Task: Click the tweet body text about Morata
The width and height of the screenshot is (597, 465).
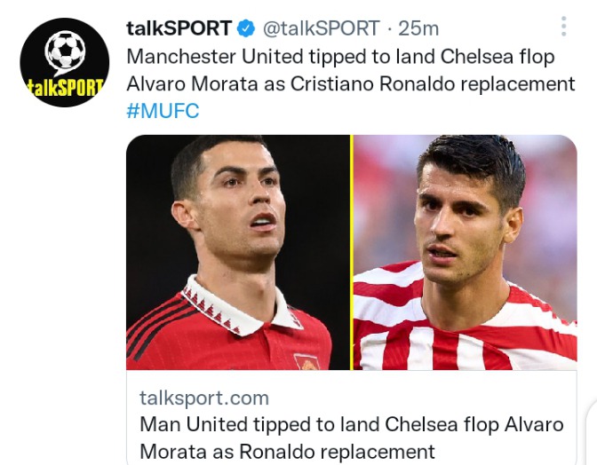Action: point(351,70)
